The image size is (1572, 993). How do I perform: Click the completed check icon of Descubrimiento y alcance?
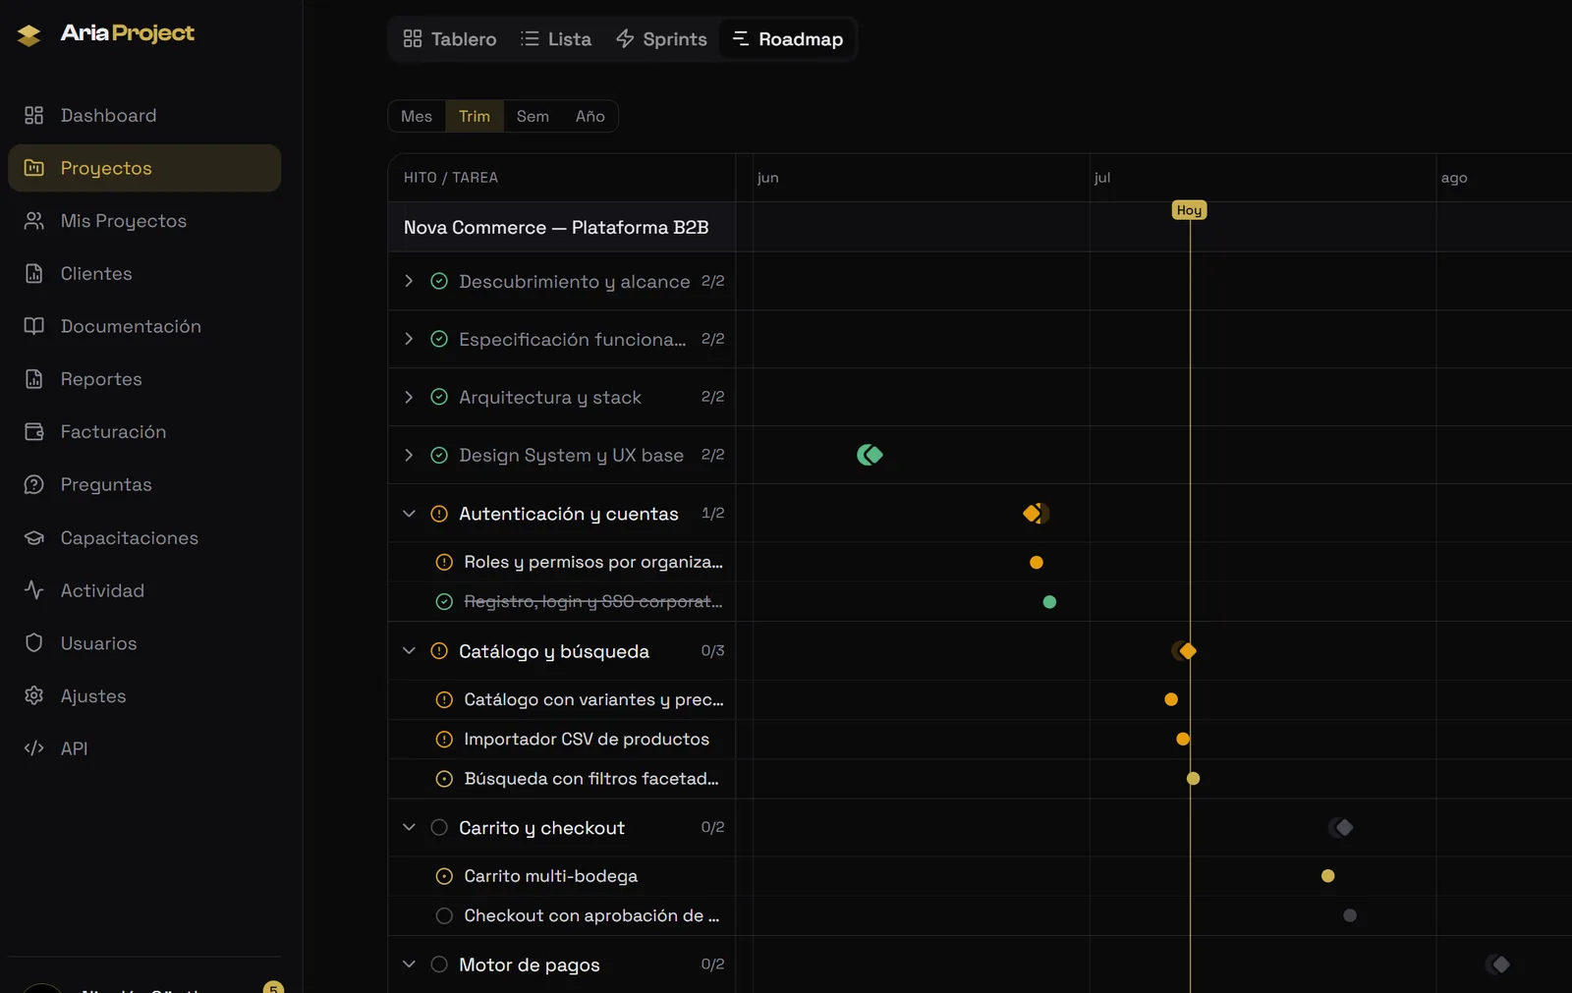tap(439, 281)
